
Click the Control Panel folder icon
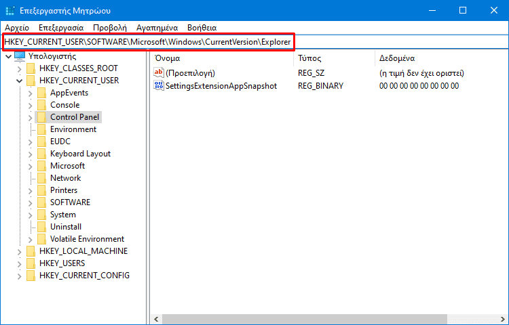point(41,117)
